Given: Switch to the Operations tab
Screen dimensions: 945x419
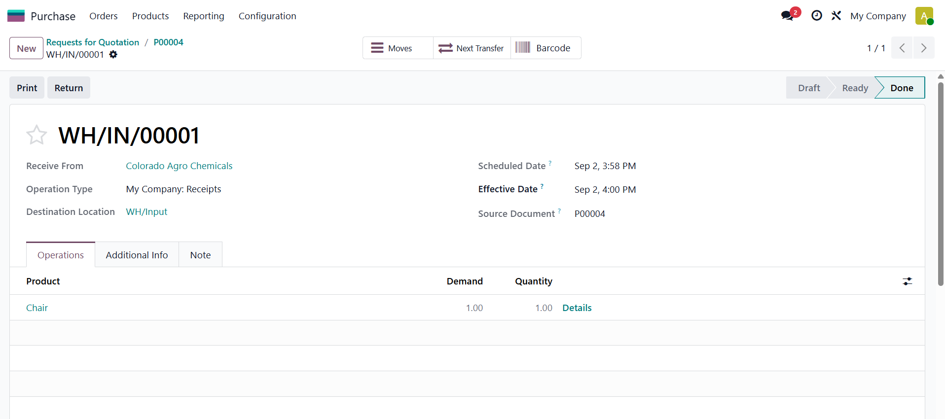Looking at the screenshot, I should 61,255.
